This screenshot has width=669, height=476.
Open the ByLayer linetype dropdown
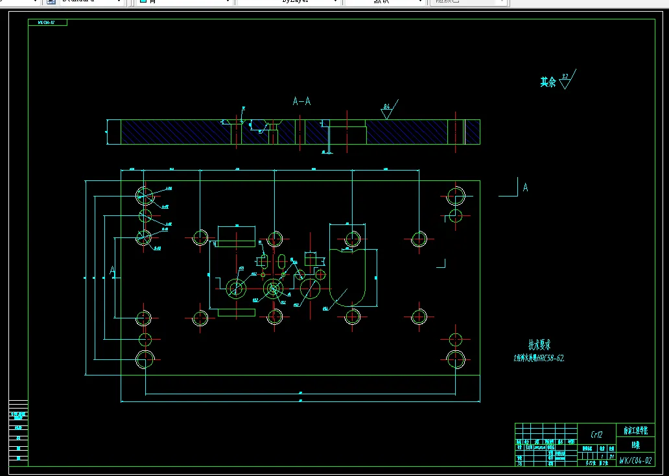tap(289, 2)
